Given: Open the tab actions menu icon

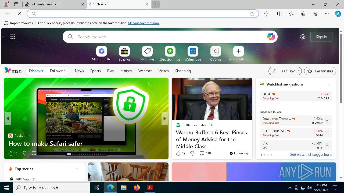Looking at the screenshot, I should pyautogui.click(x=16, y=4).
